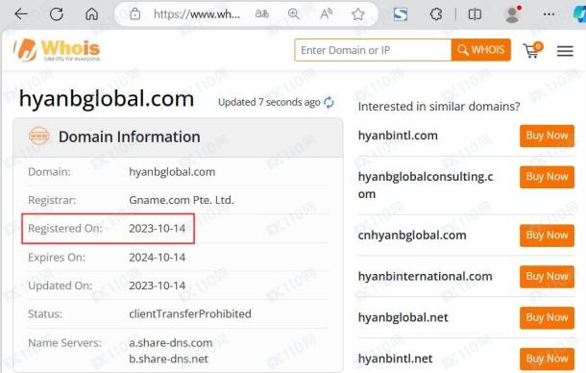586x373 pixels.
Task: Select the Updated On date 2023-10-14
Action: [x=157, y=286]
